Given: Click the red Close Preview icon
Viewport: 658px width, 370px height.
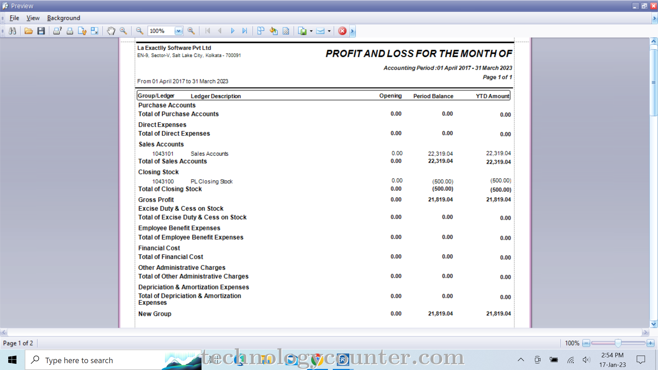Looking at the screenshot, I should point(342,31).
